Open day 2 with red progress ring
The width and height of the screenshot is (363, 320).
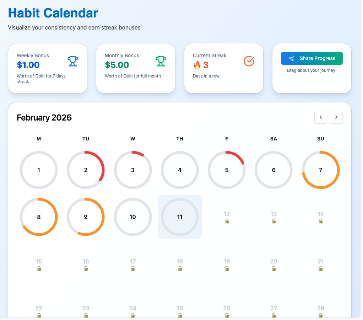pyautogui.click(x=86, y=170)
